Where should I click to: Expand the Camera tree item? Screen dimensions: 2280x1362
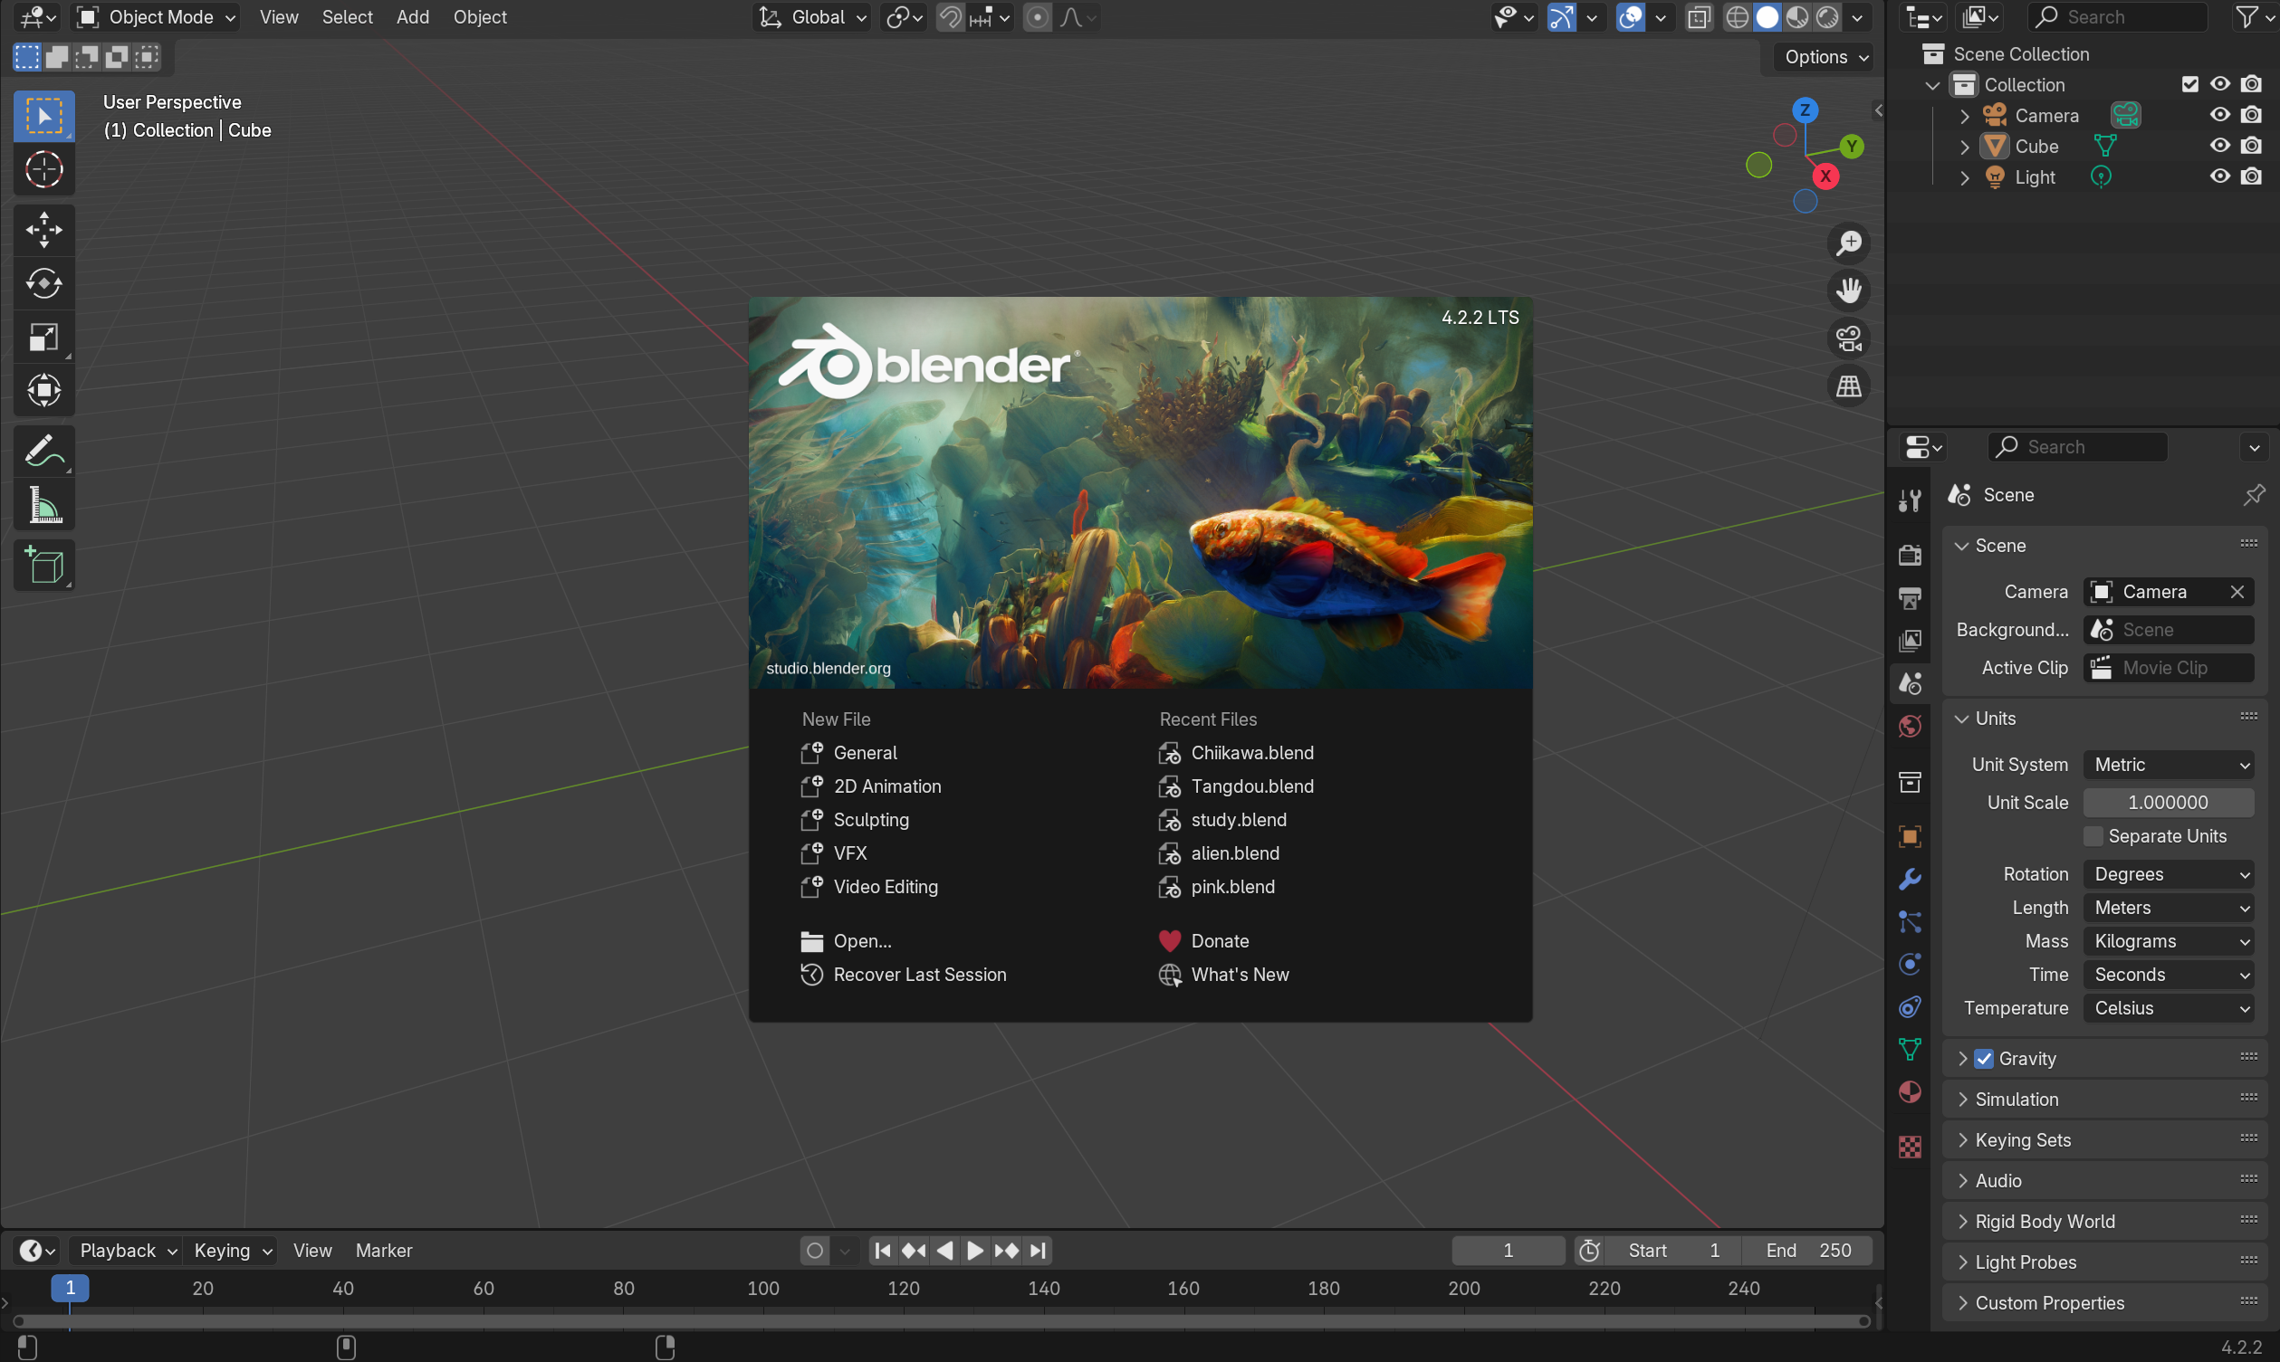[1964, 116]
